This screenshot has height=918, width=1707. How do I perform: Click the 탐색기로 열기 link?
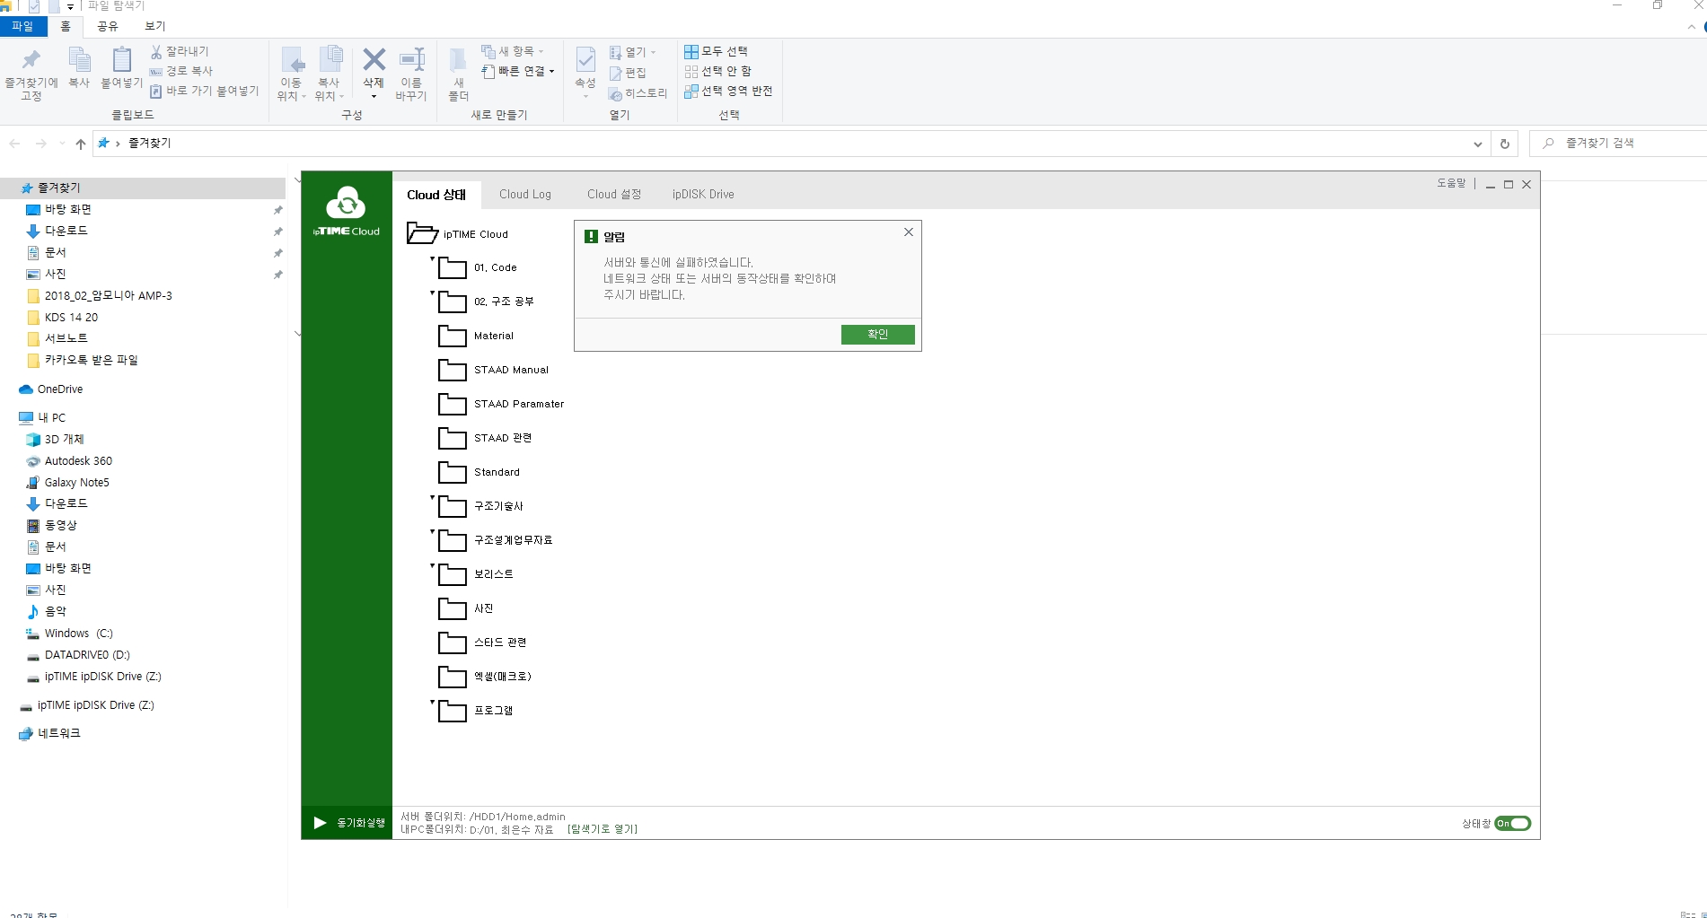click(x=603, y=830)
